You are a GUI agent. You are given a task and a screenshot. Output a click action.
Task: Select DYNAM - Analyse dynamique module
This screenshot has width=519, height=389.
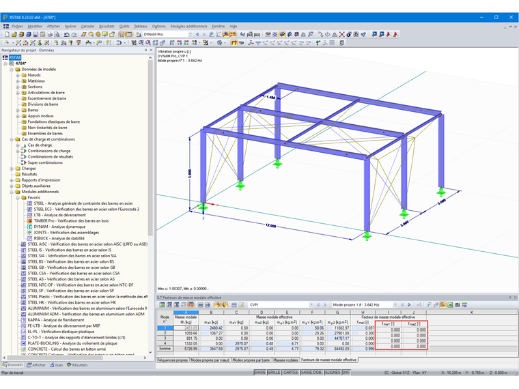pyautogui.click(x=59, y=227)
